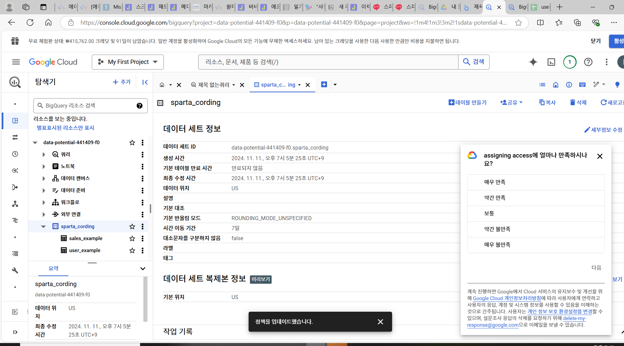This screenshot has width=624, height=346.
Task: Focus the main resource search input
Action: 328,62
